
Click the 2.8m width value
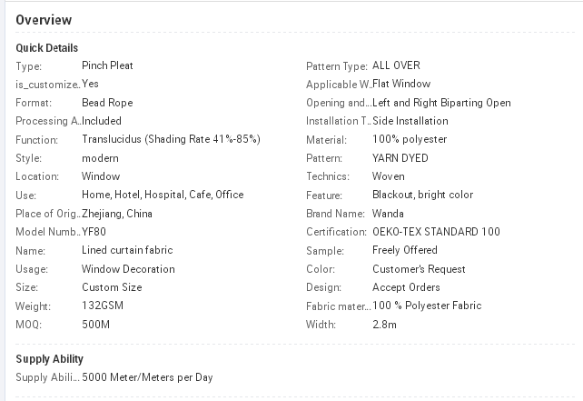pyautogui.click(x=385, y=324)
